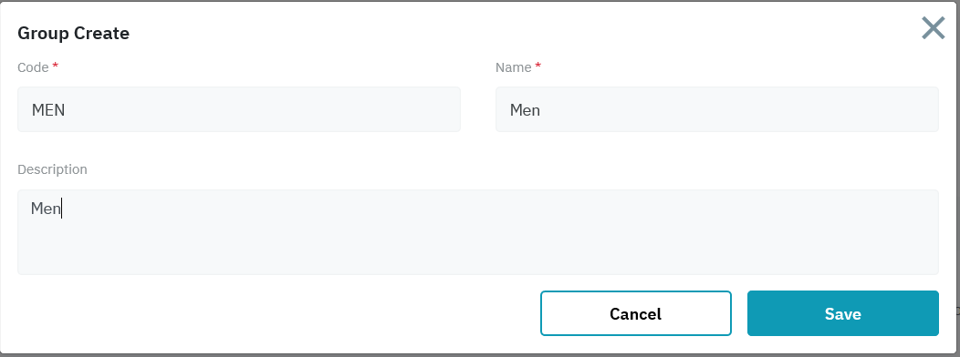Image resolution: width=960 pixels, height=357 pixels.
Task: Click the Code field label
Action: click(x=33, y=67)
